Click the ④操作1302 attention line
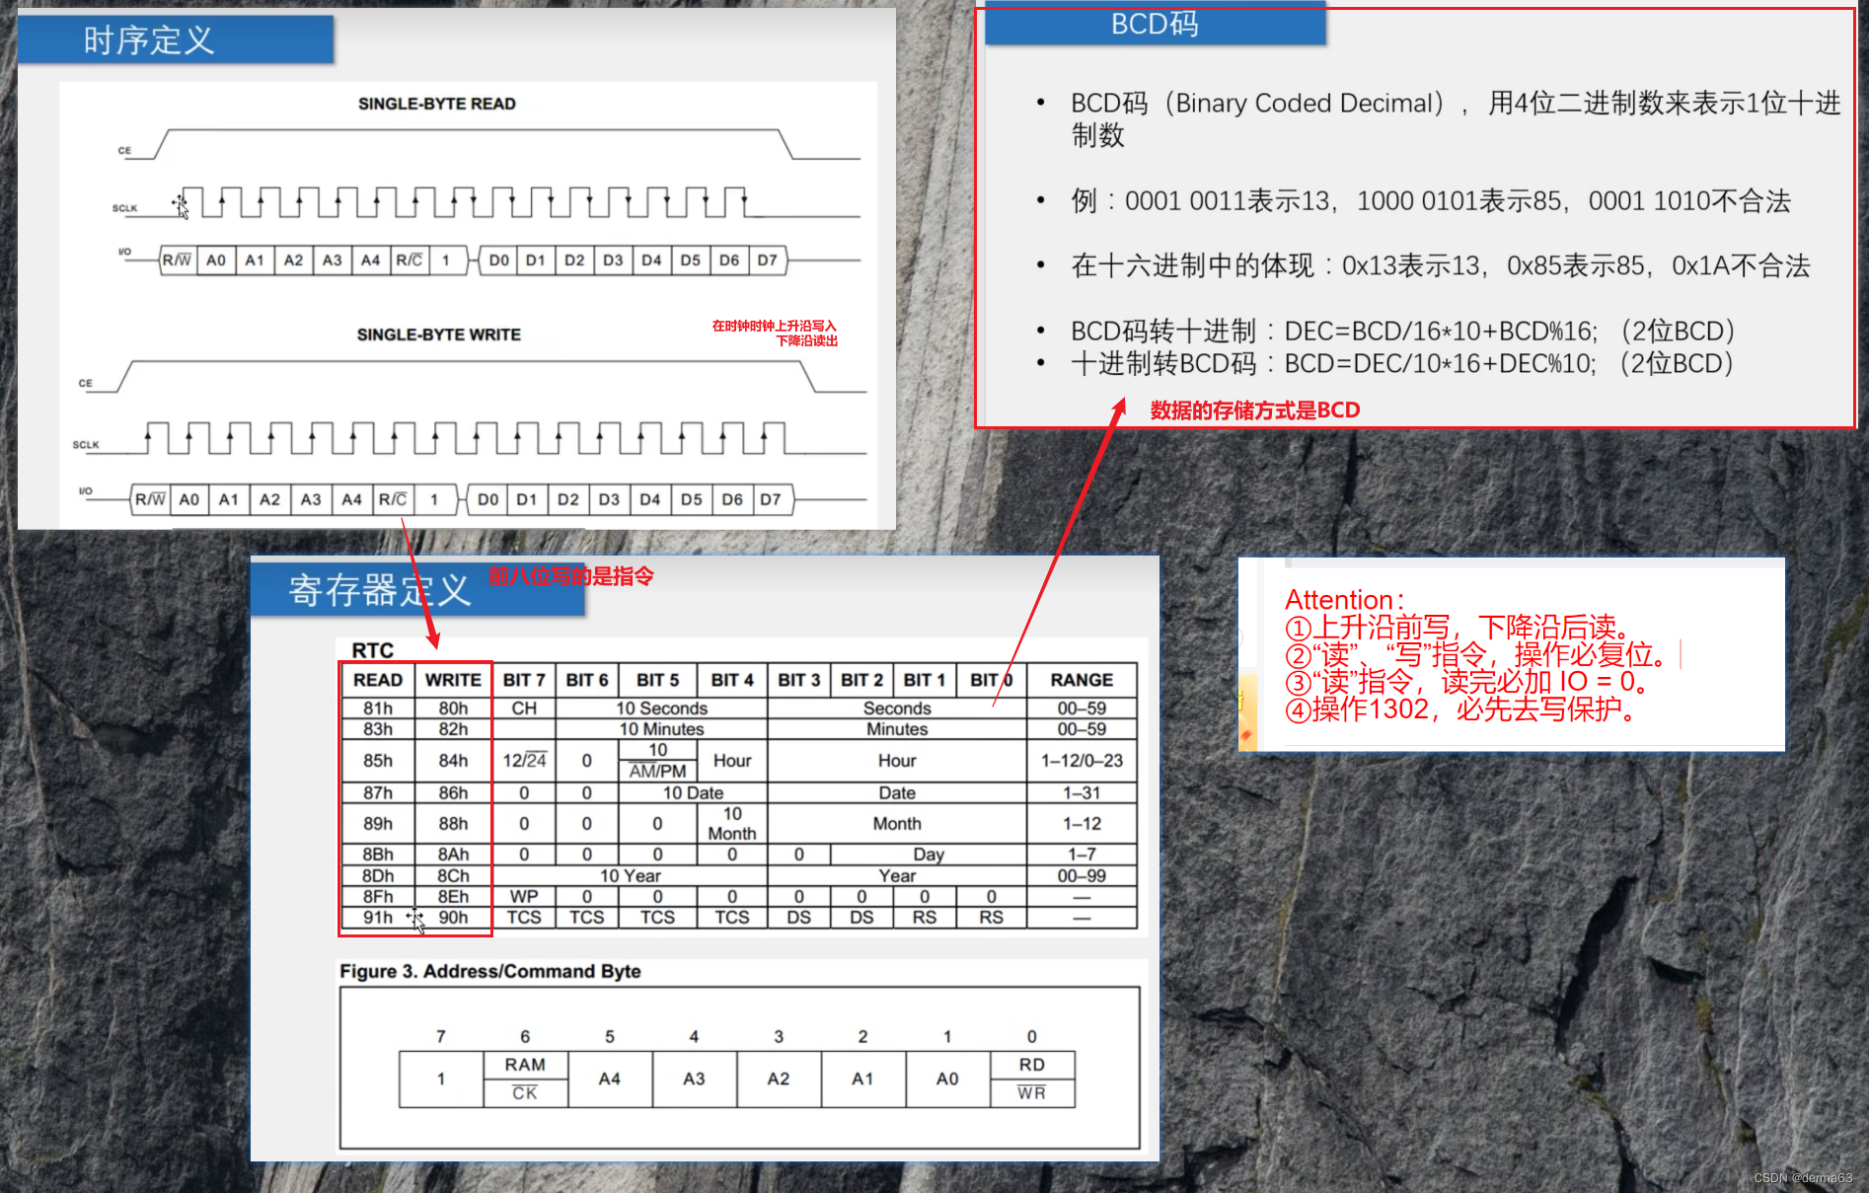1869x1193 pixels. [x=1464, y=709]
